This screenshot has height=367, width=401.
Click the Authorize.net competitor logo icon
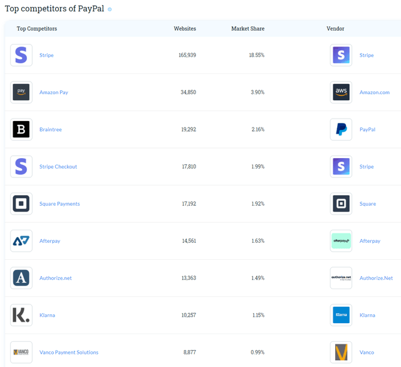21,278
